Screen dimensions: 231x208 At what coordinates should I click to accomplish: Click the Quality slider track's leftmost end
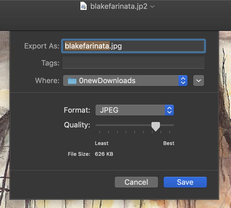(97, 125)
